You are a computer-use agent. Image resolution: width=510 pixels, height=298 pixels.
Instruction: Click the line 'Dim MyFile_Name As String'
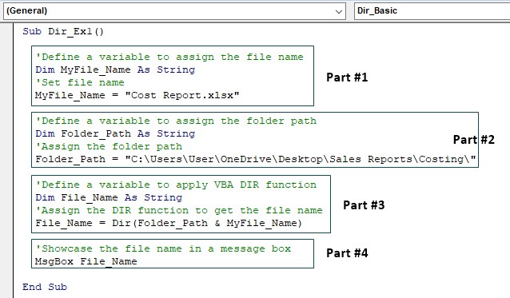pyautogui.click(x=115, y=70)
